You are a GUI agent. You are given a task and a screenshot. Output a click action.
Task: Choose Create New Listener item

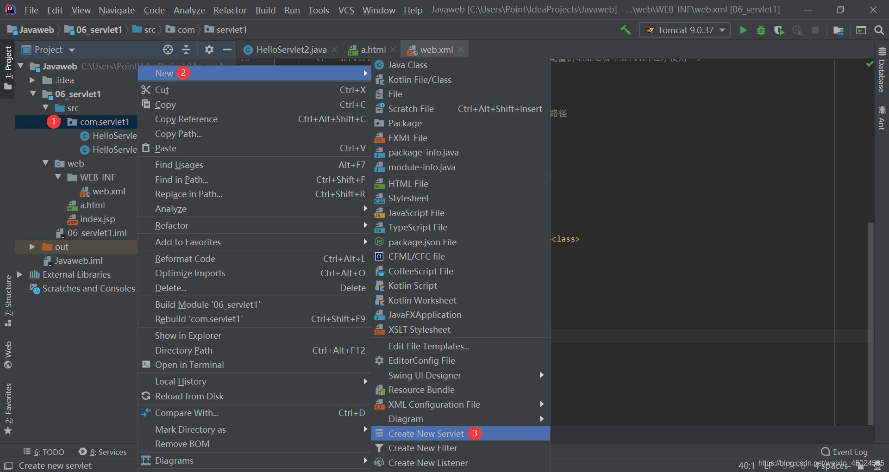coord(461,463)
